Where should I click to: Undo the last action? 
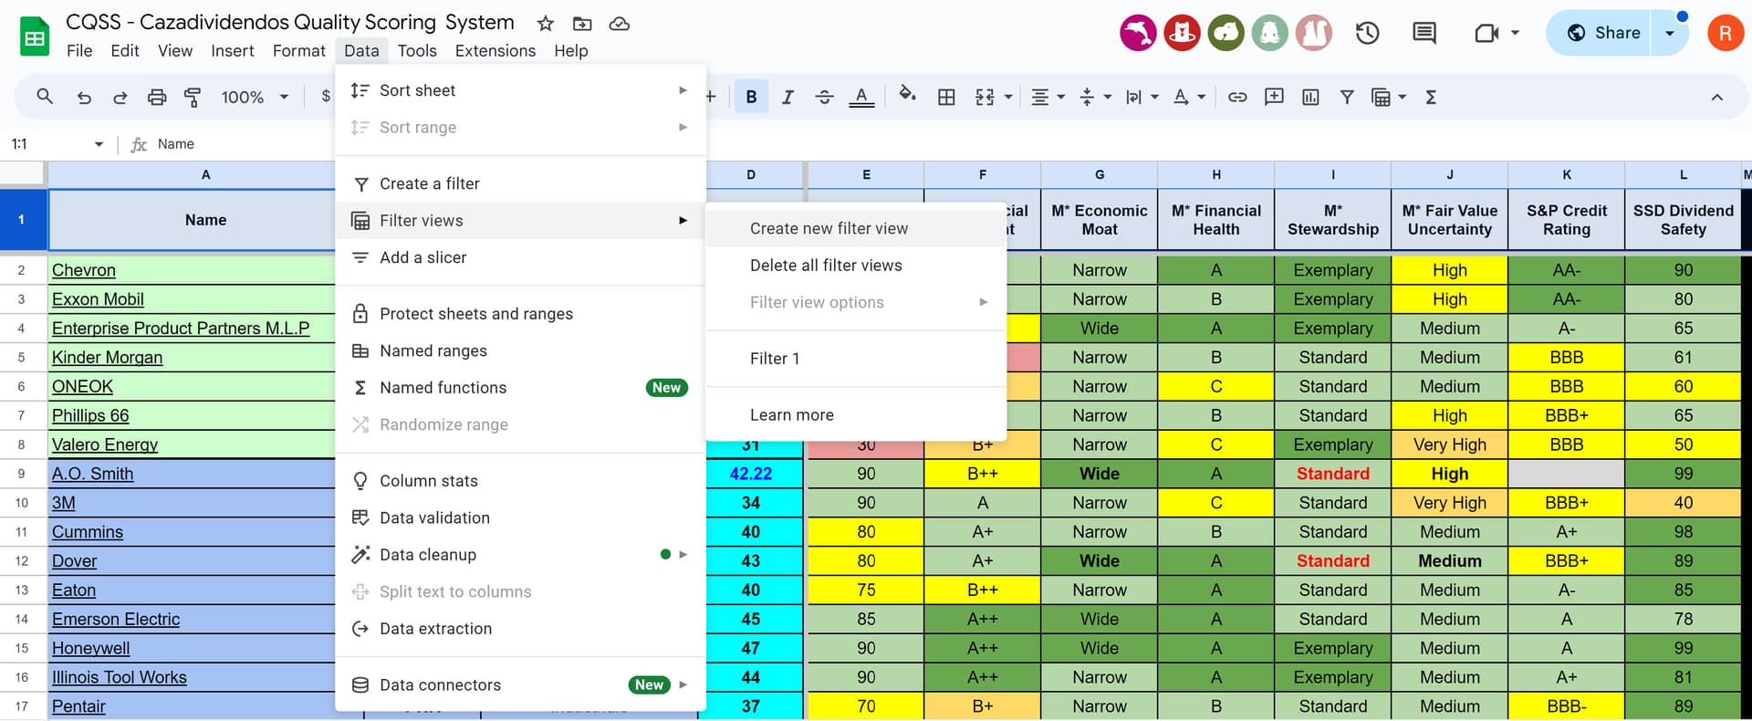[x=84, y=97]
